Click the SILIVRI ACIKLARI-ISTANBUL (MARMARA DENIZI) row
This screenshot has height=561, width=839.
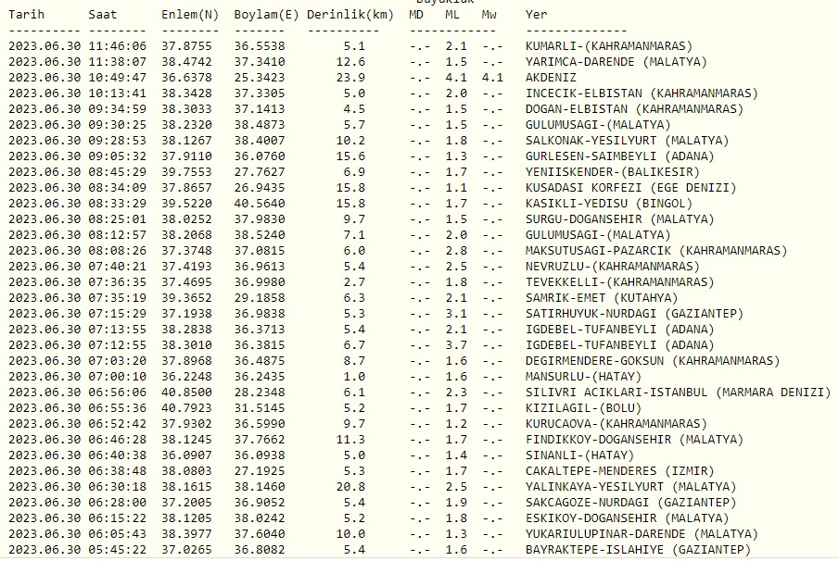tap(677, 392)
